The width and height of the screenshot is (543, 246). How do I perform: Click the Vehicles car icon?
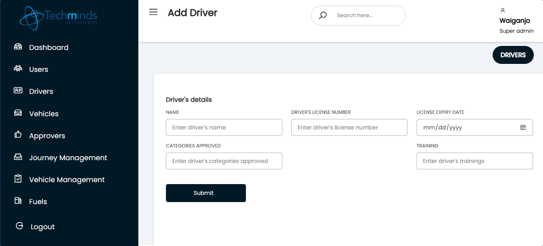pyautogui.click(x=18, y=113)
